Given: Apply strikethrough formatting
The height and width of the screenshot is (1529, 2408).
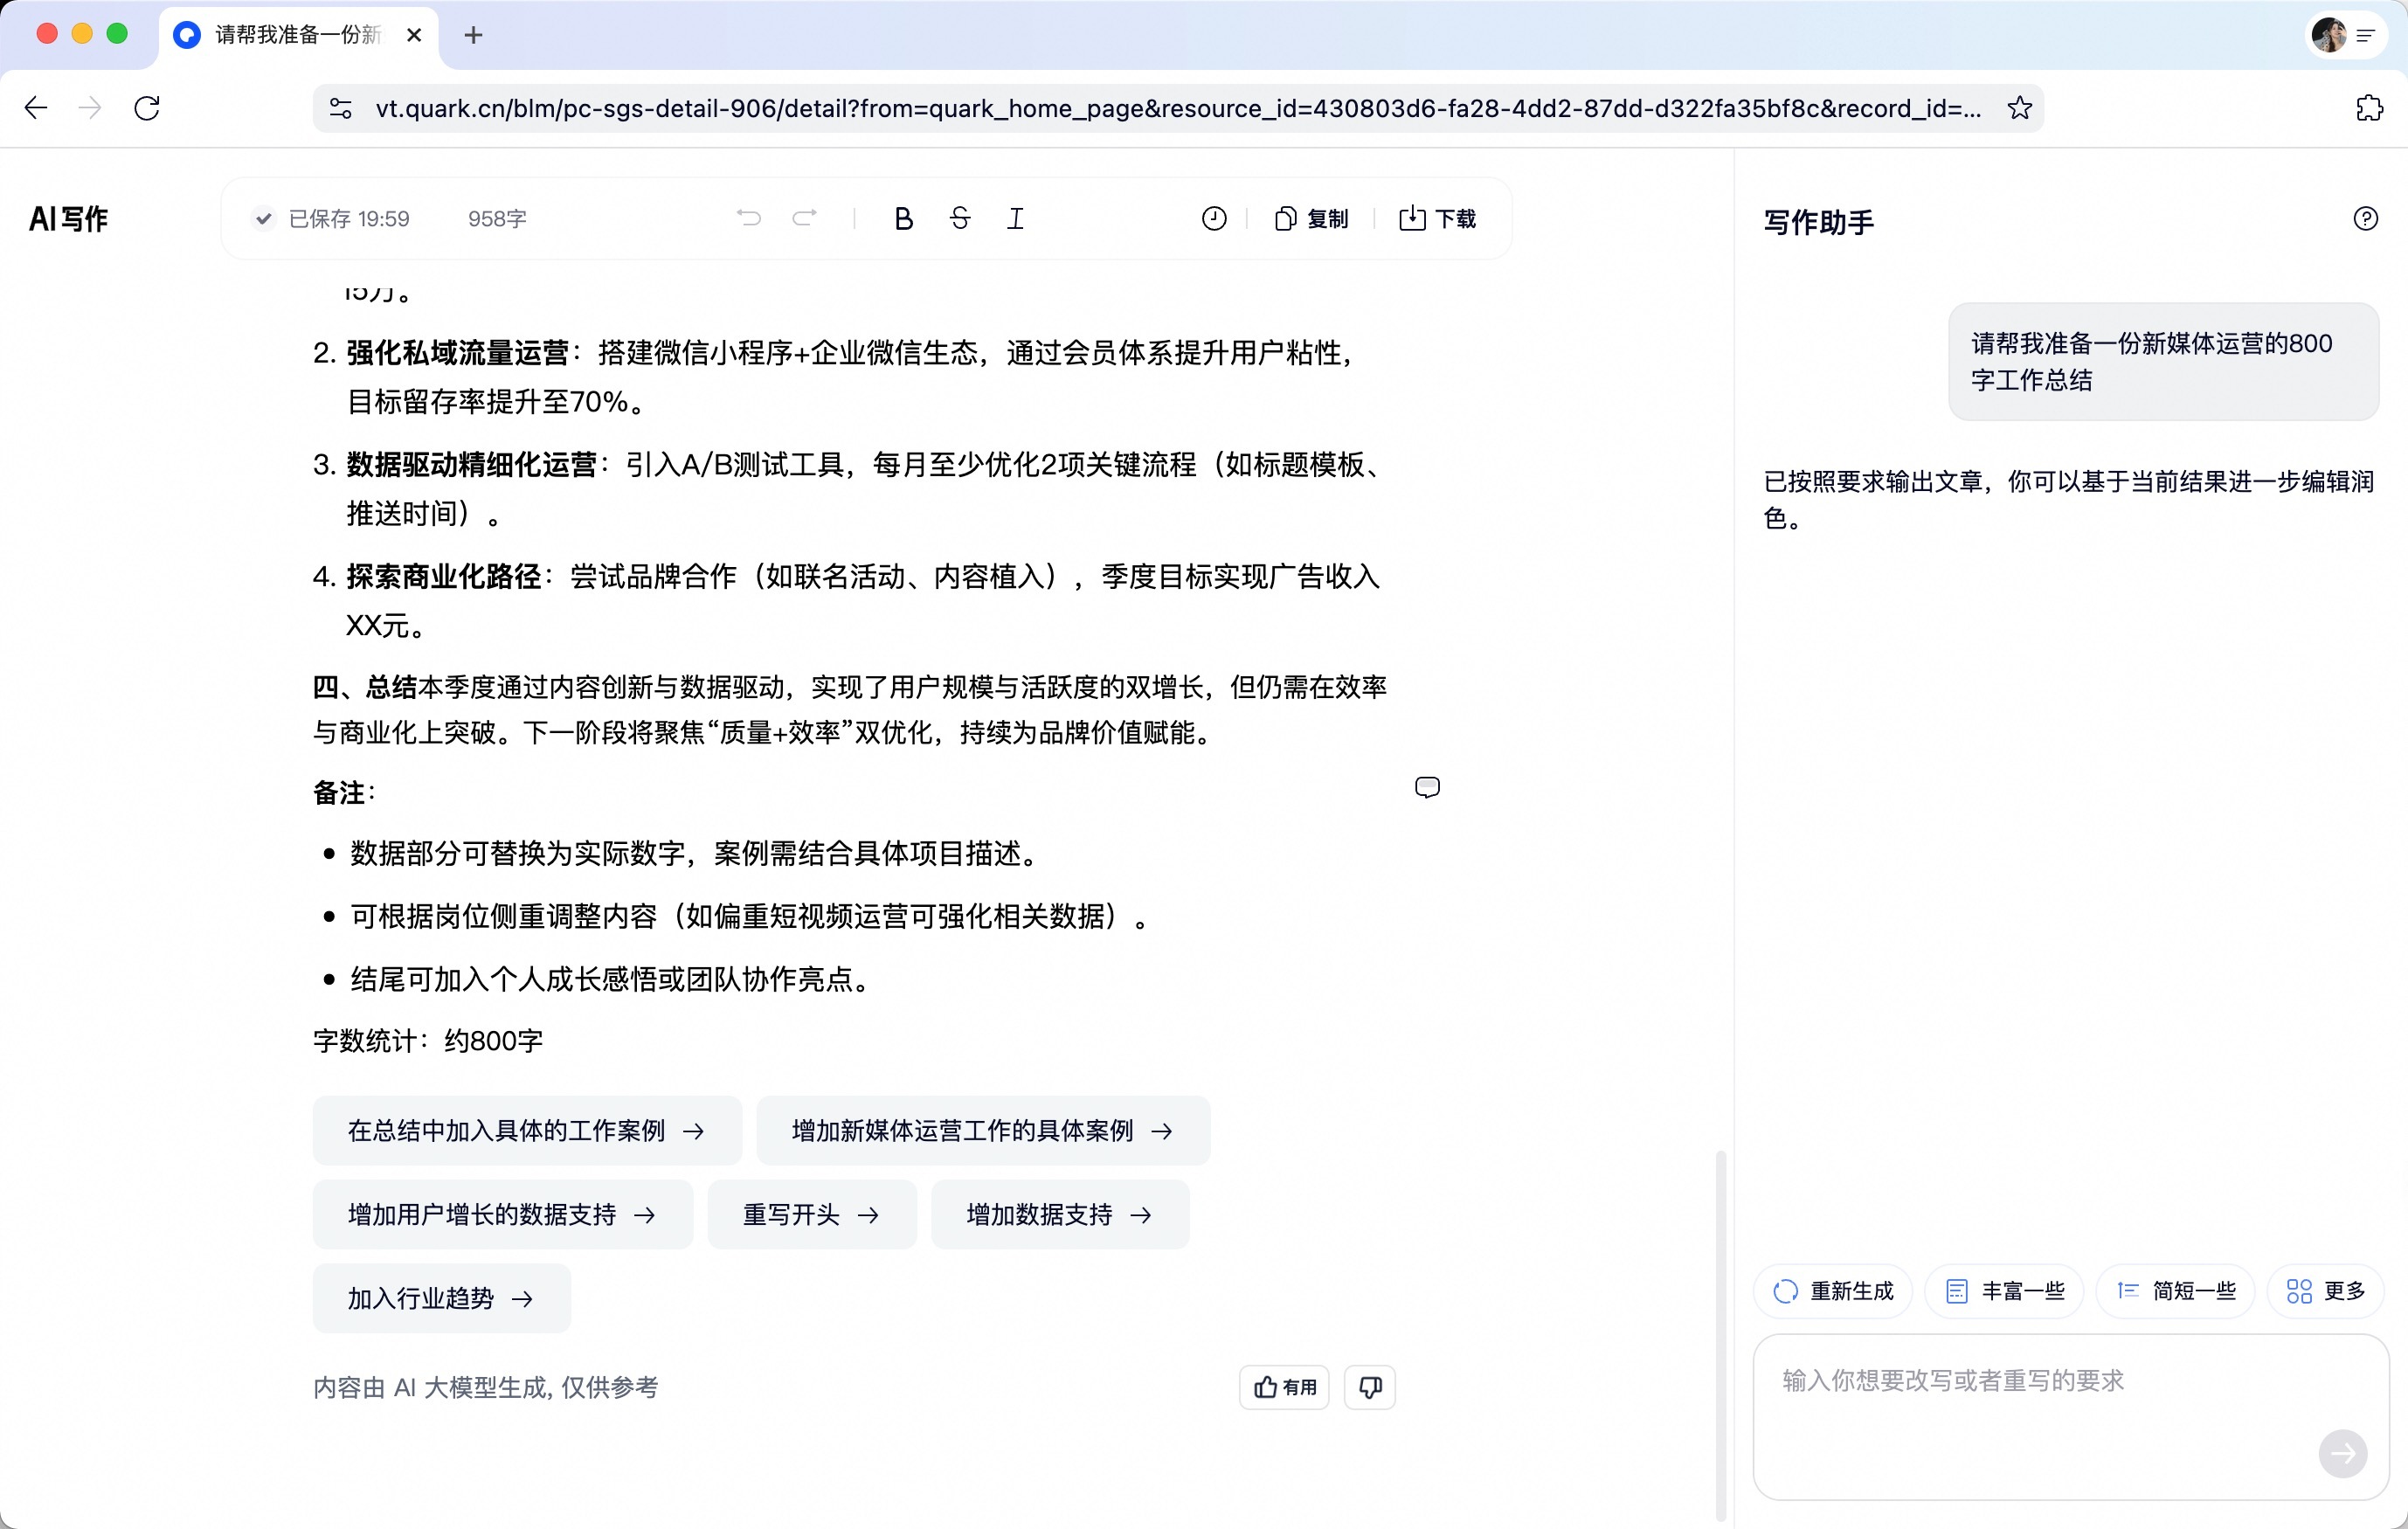Looking at the screenshot, I should point(960,218).
